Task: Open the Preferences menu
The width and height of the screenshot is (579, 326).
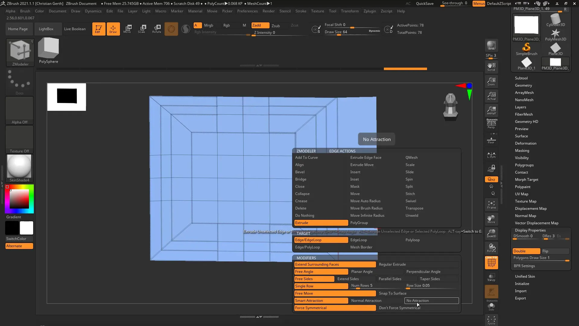Action: click(x=247, y=11)
